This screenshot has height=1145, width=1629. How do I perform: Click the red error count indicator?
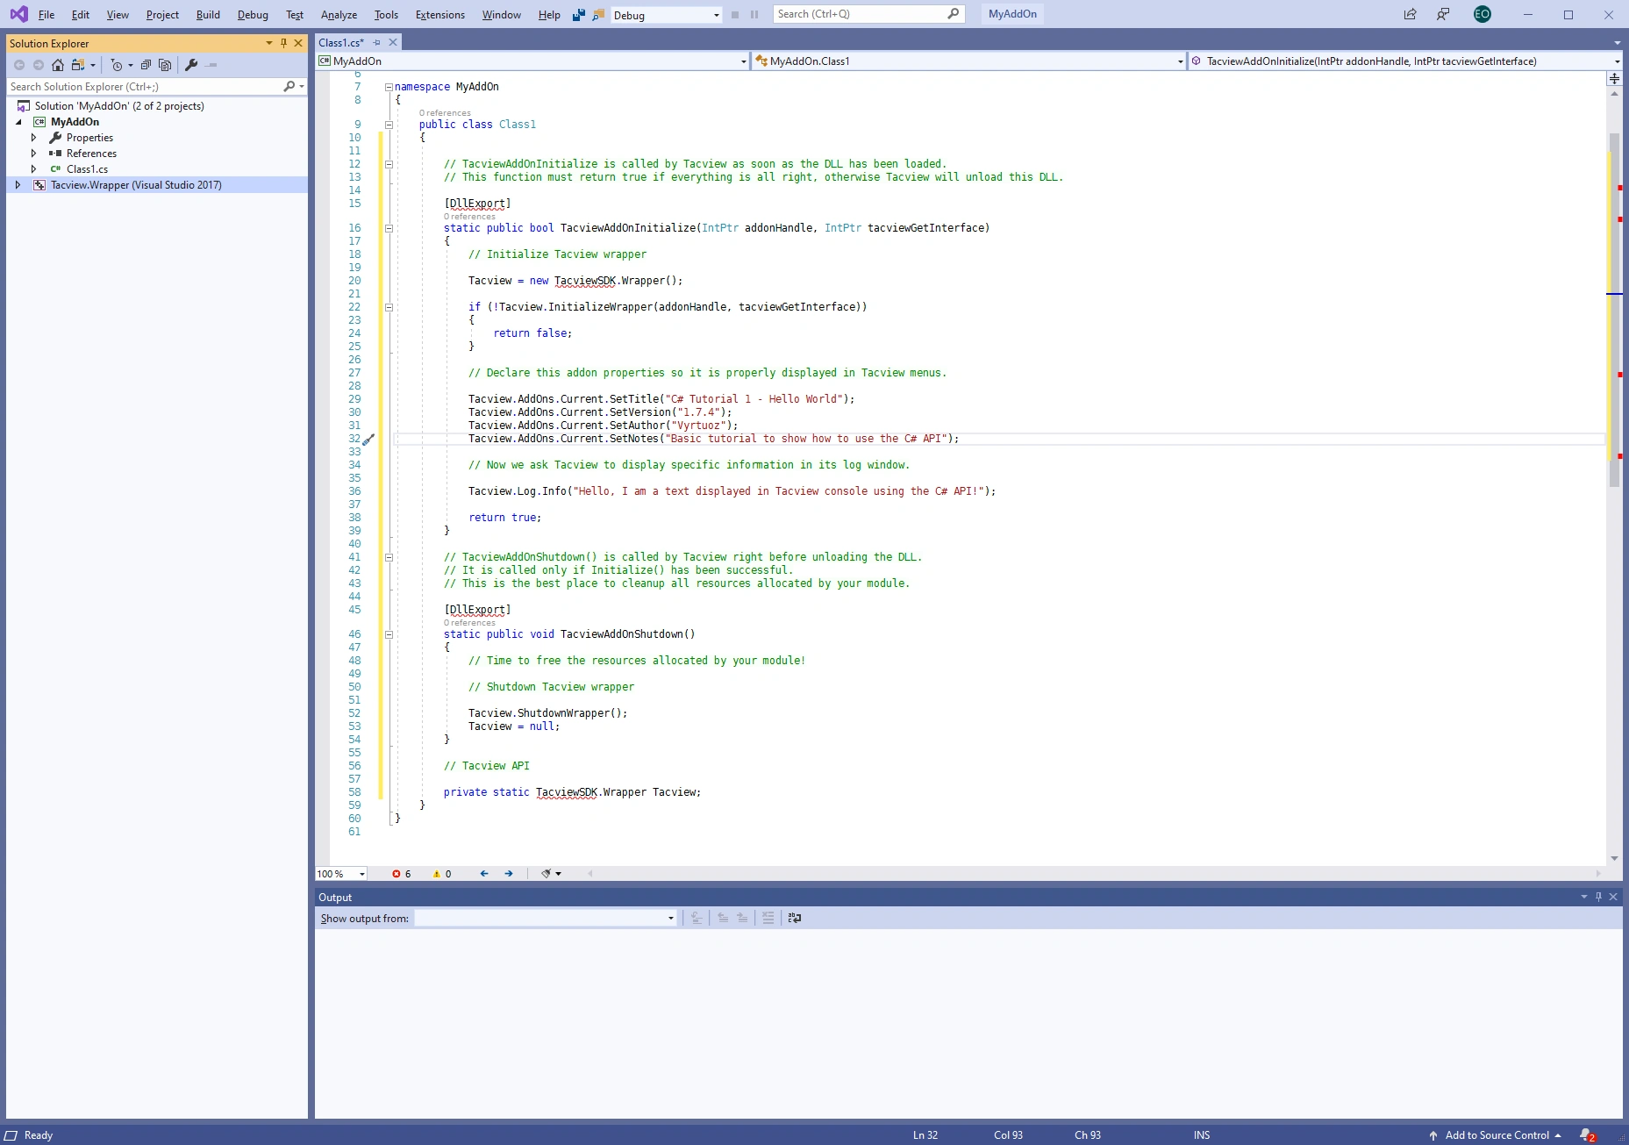[x=402, y=874]
